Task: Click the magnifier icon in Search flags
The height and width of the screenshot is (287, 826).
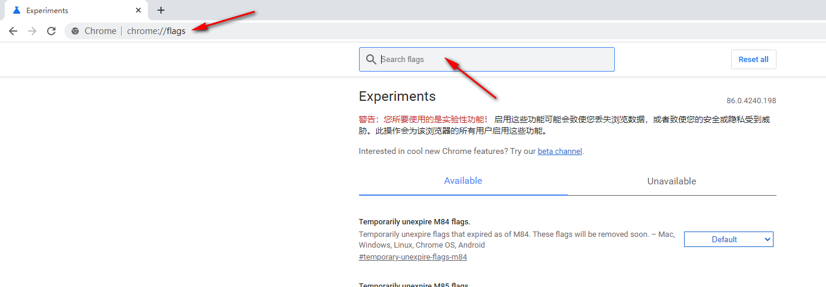Action: point(371,59)
